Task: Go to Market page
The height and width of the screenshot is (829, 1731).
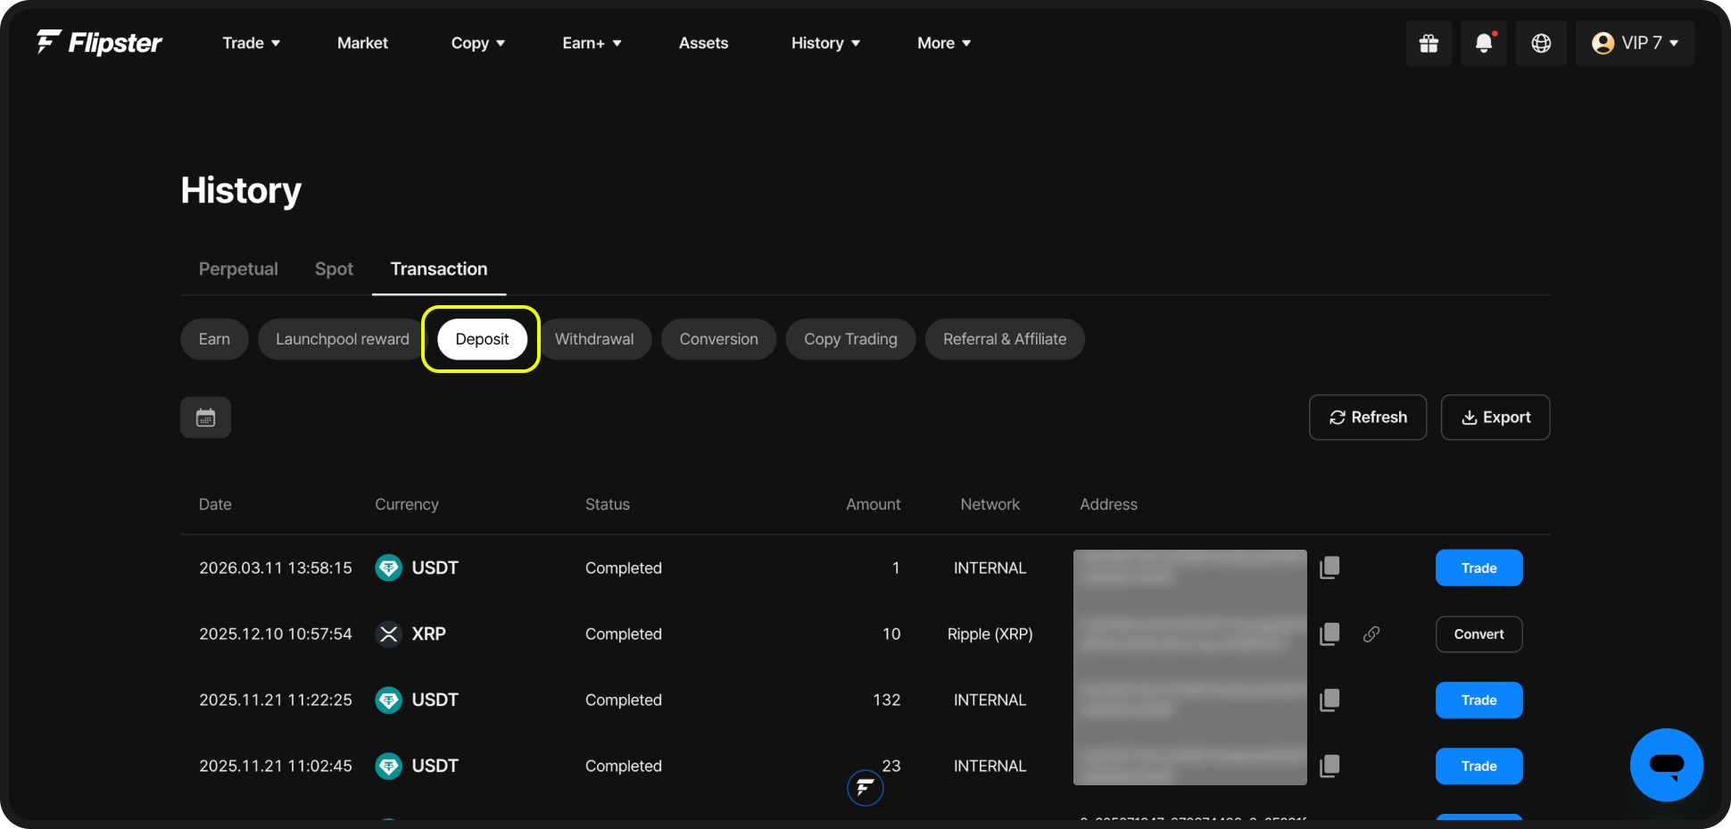Action: click(362, 43)
